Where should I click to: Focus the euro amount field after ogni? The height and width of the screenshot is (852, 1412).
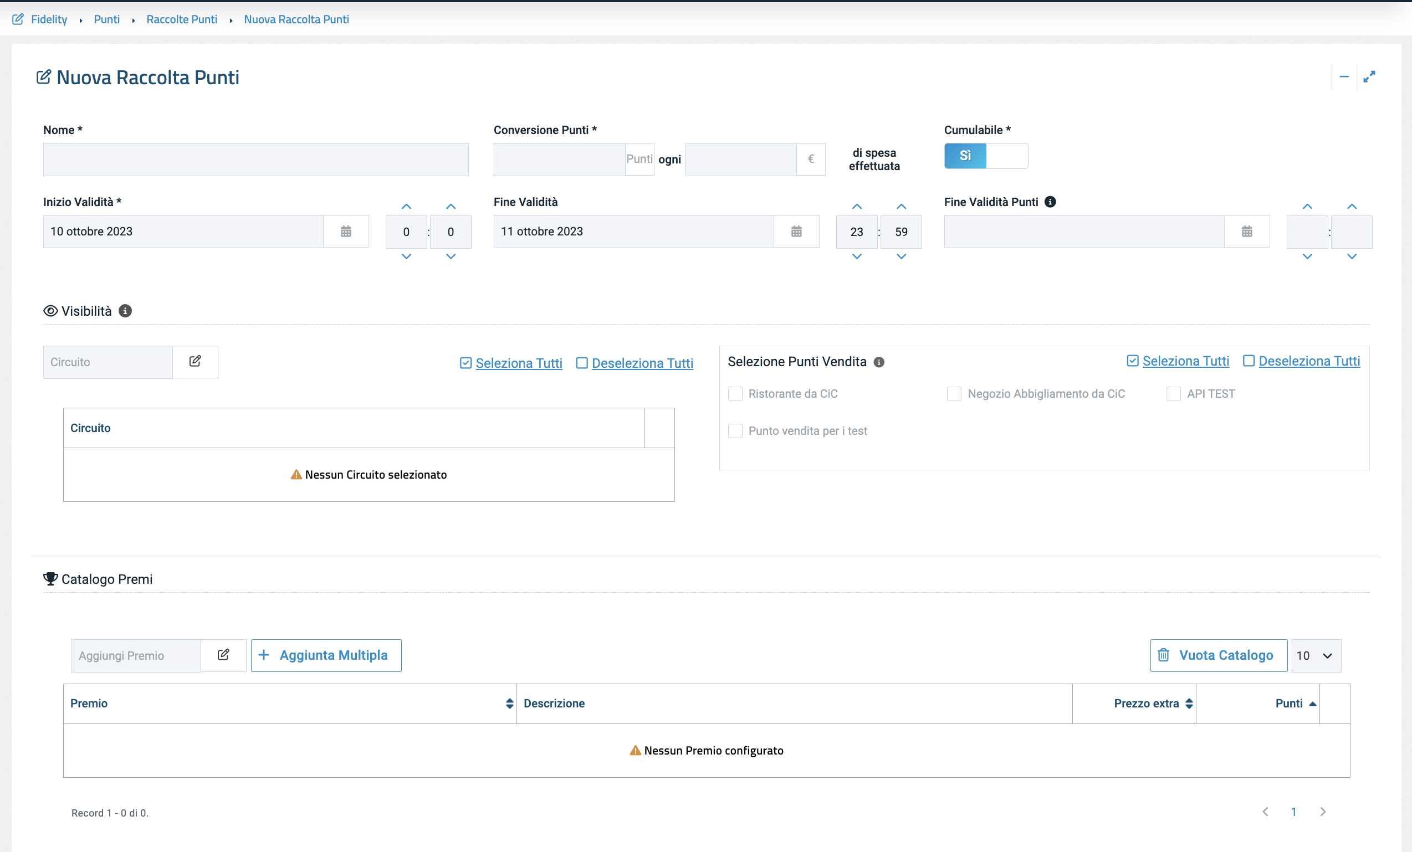click(741, 160)
